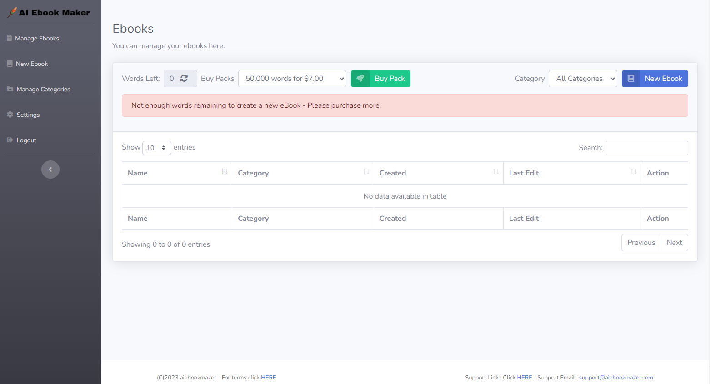The height and width of the screenshot is (384, 710).
Task: Open Manage Ebooks in sidebar
Action: click(x=37, y=39)
